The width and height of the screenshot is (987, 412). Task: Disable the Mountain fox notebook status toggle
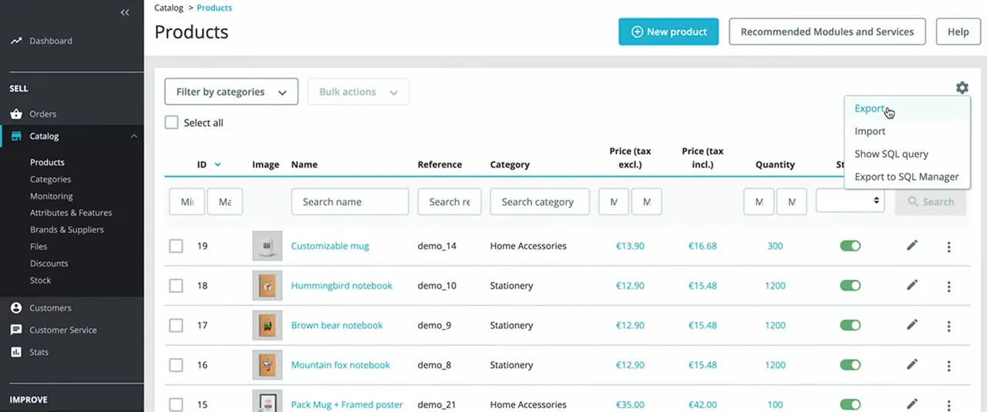(x=850, y=365)
